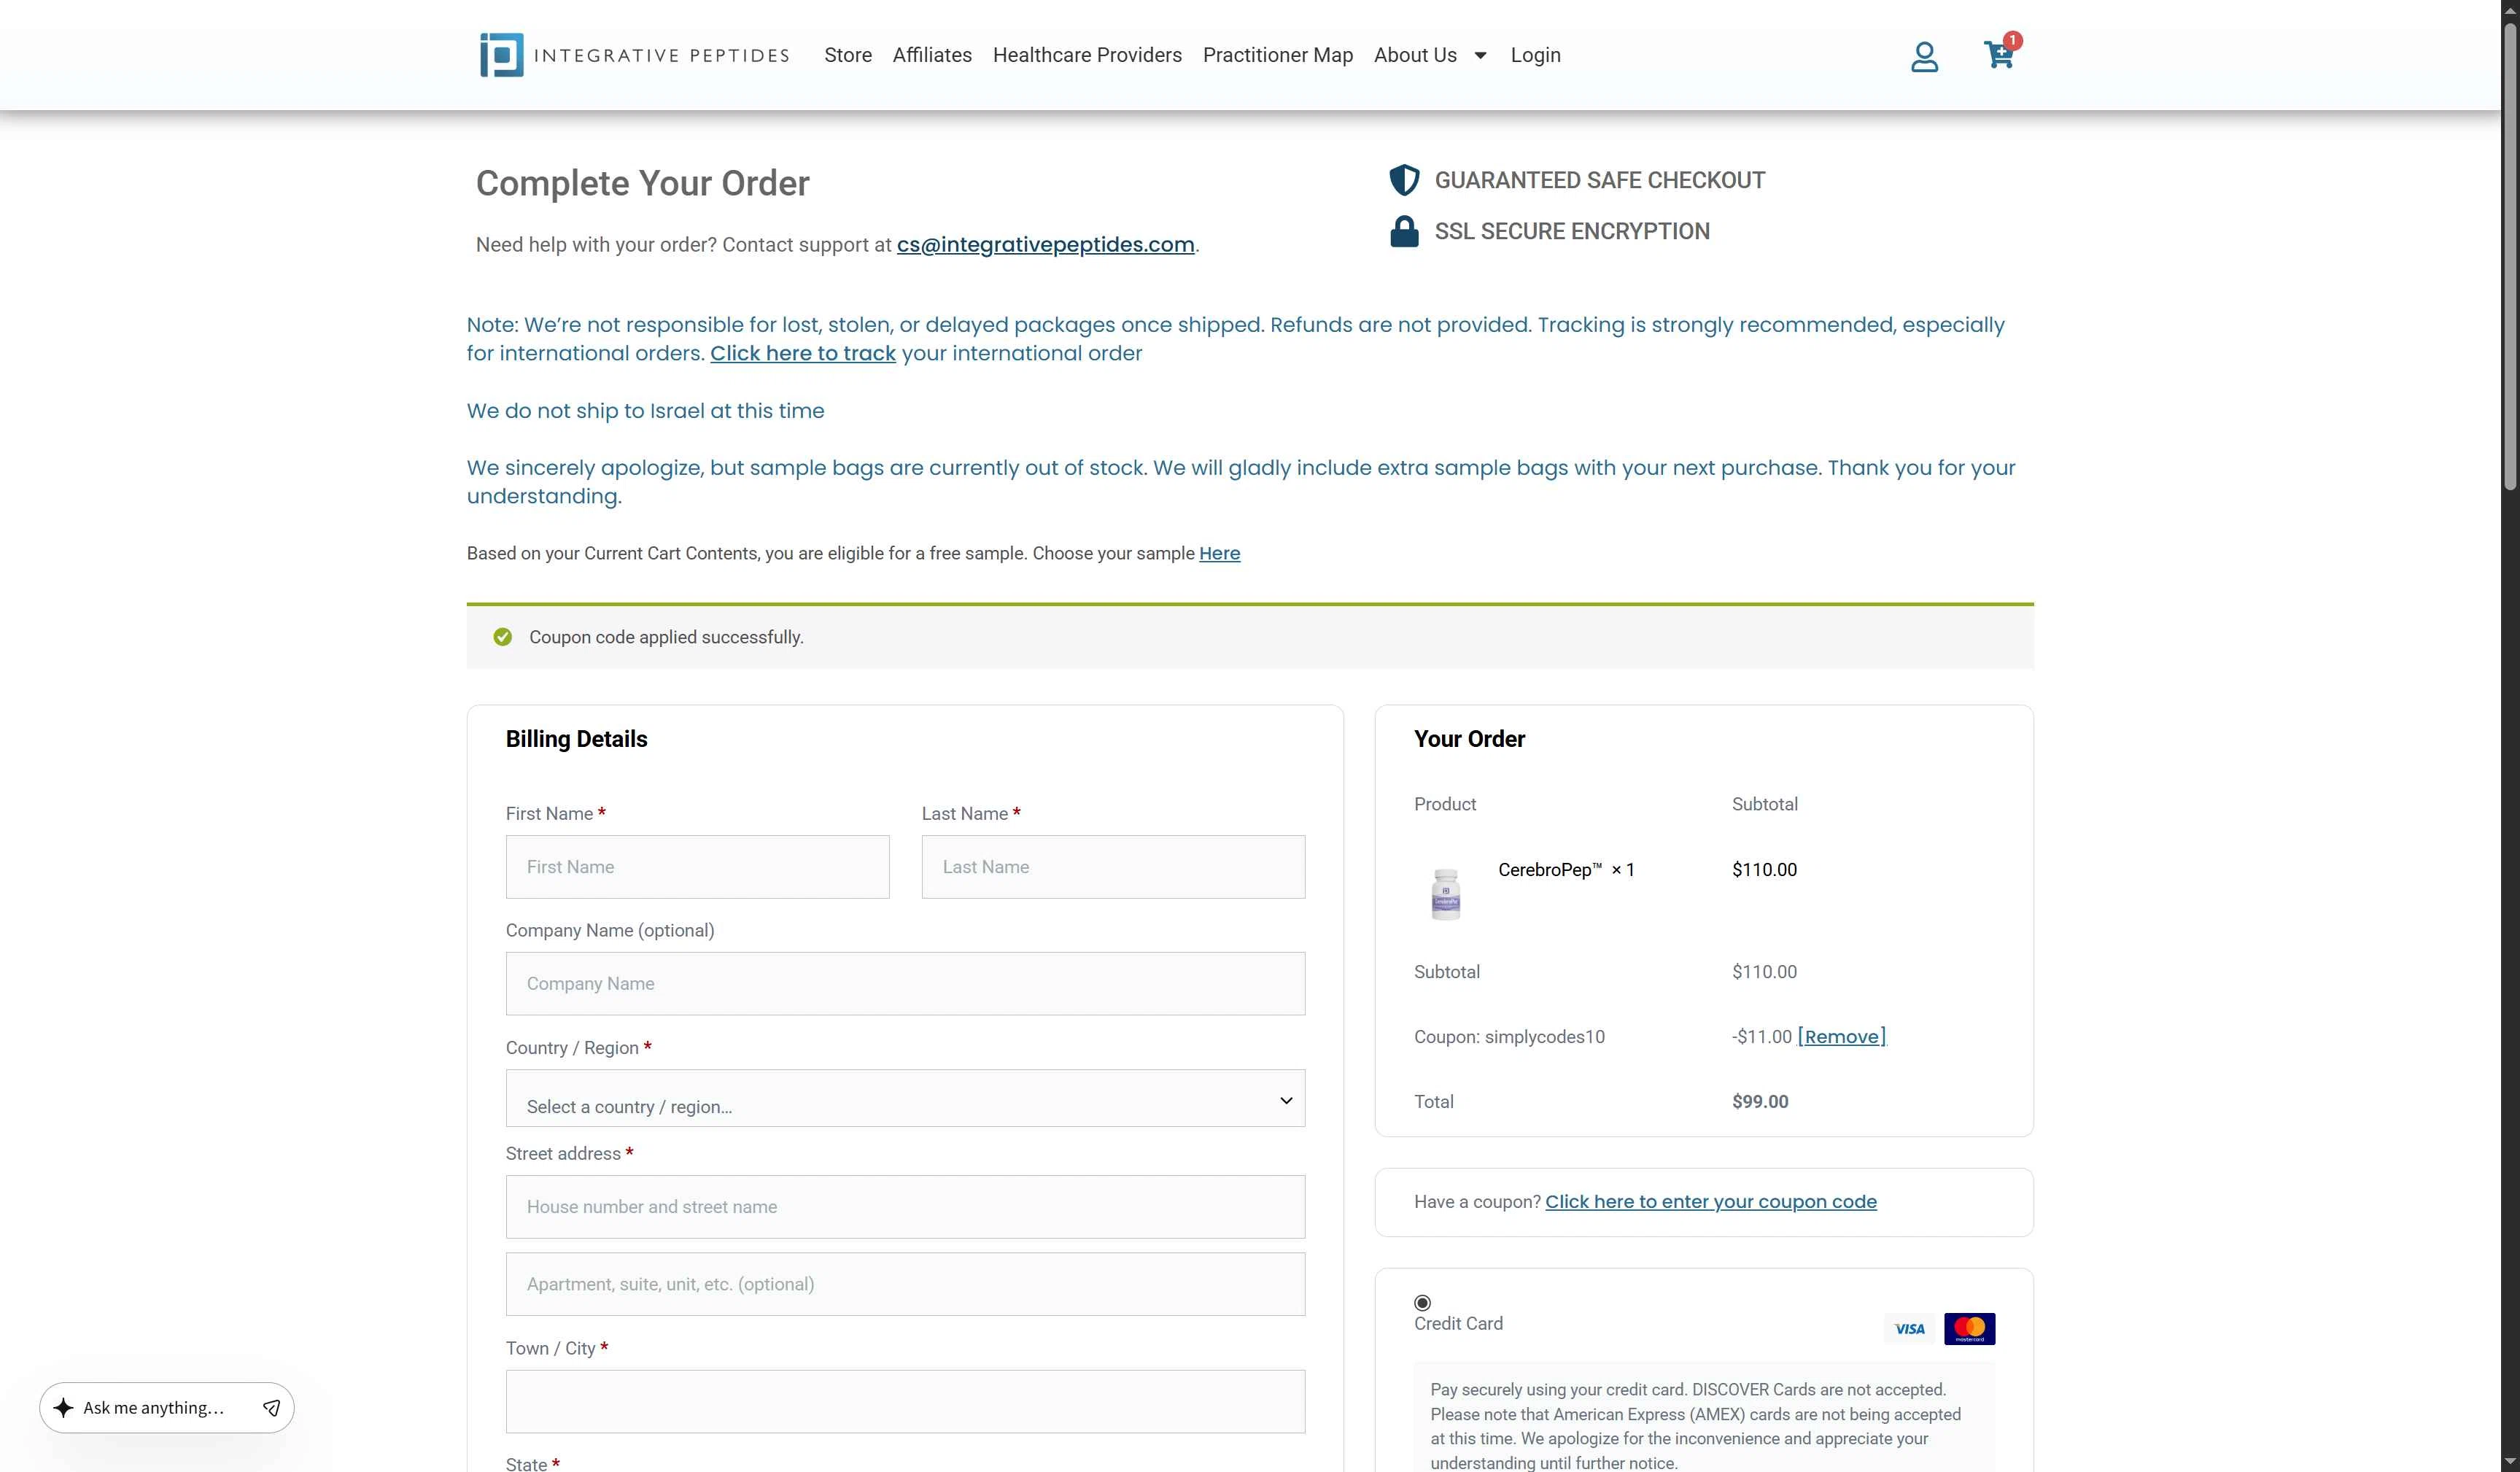Click the SSL Secure Encryption lock icon

click(x=1404, y=231)
